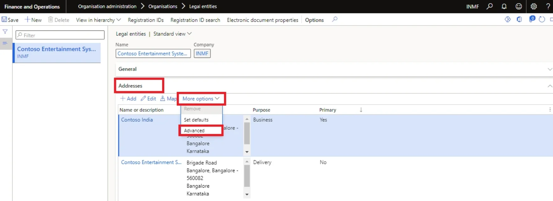Click the INMF company picker in top bar
The image size is (553, 201).
coord(472,7)
